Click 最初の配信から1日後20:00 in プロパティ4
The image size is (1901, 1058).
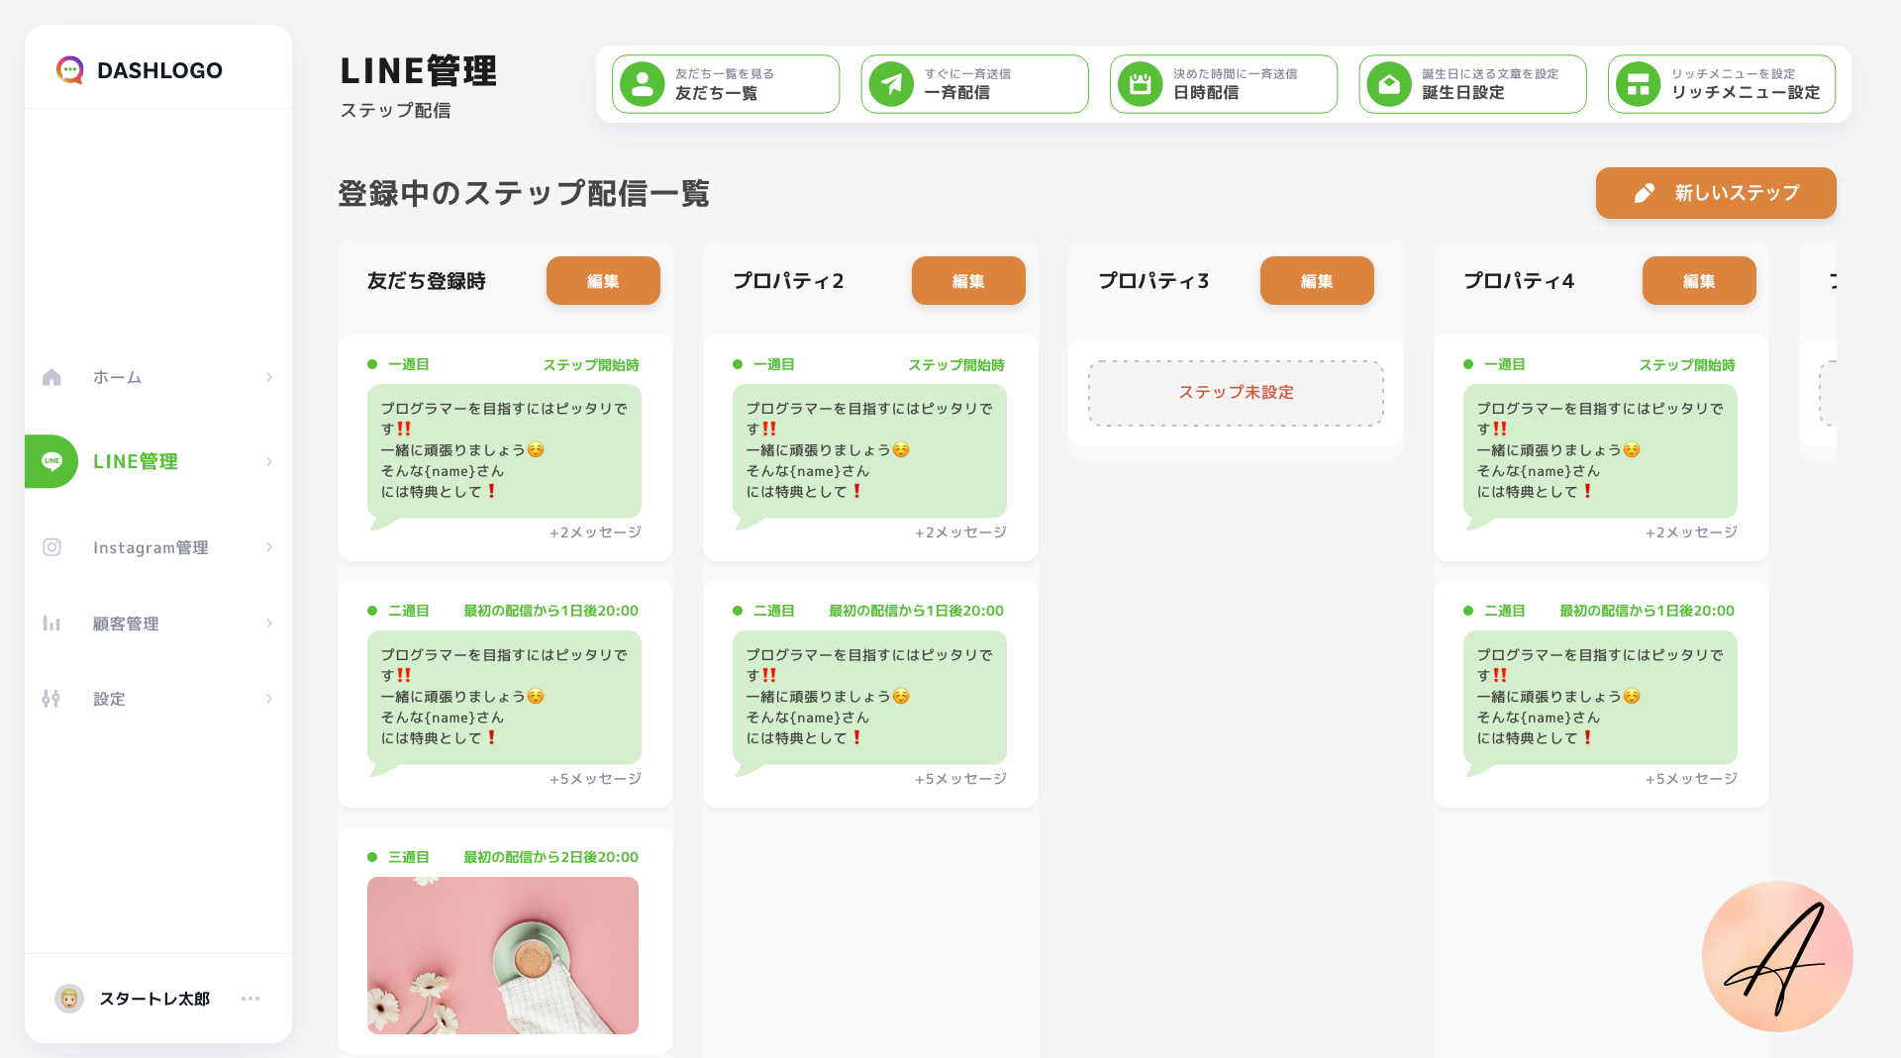pyautogui.click(x=1647, y=611)
